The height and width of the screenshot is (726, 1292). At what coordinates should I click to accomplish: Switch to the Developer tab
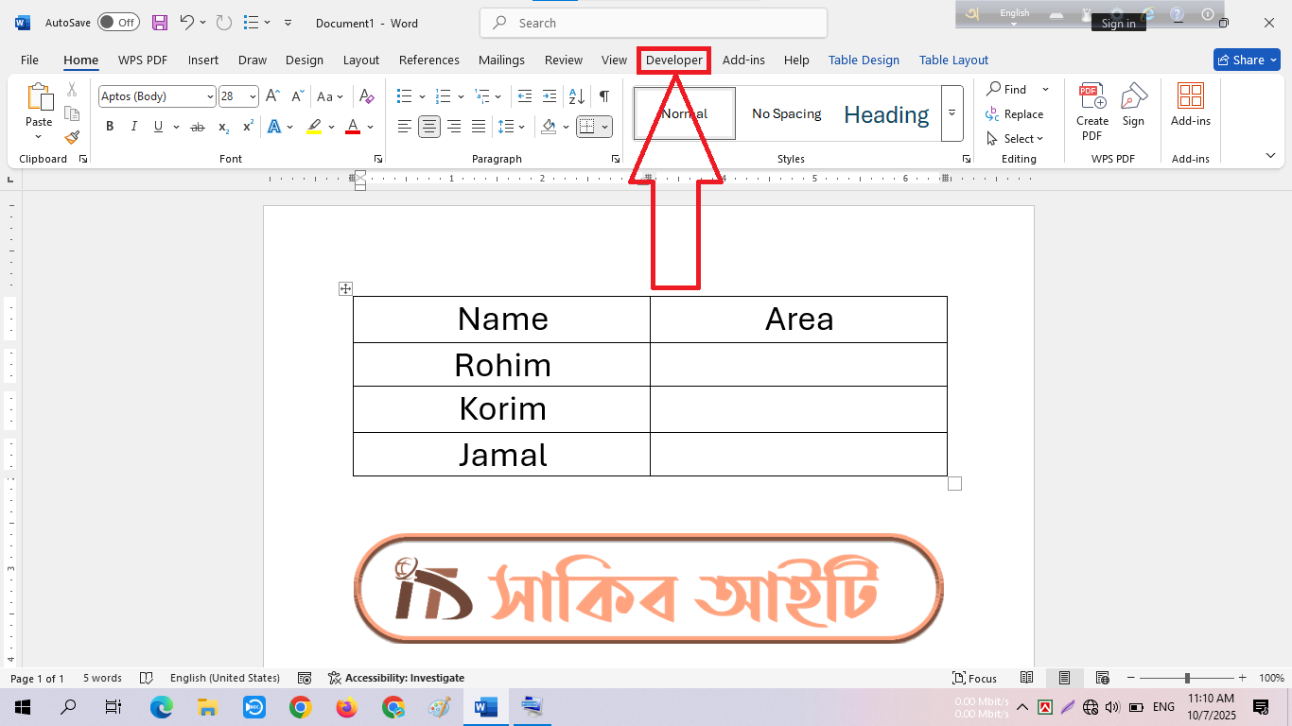(x=673, y=60)
